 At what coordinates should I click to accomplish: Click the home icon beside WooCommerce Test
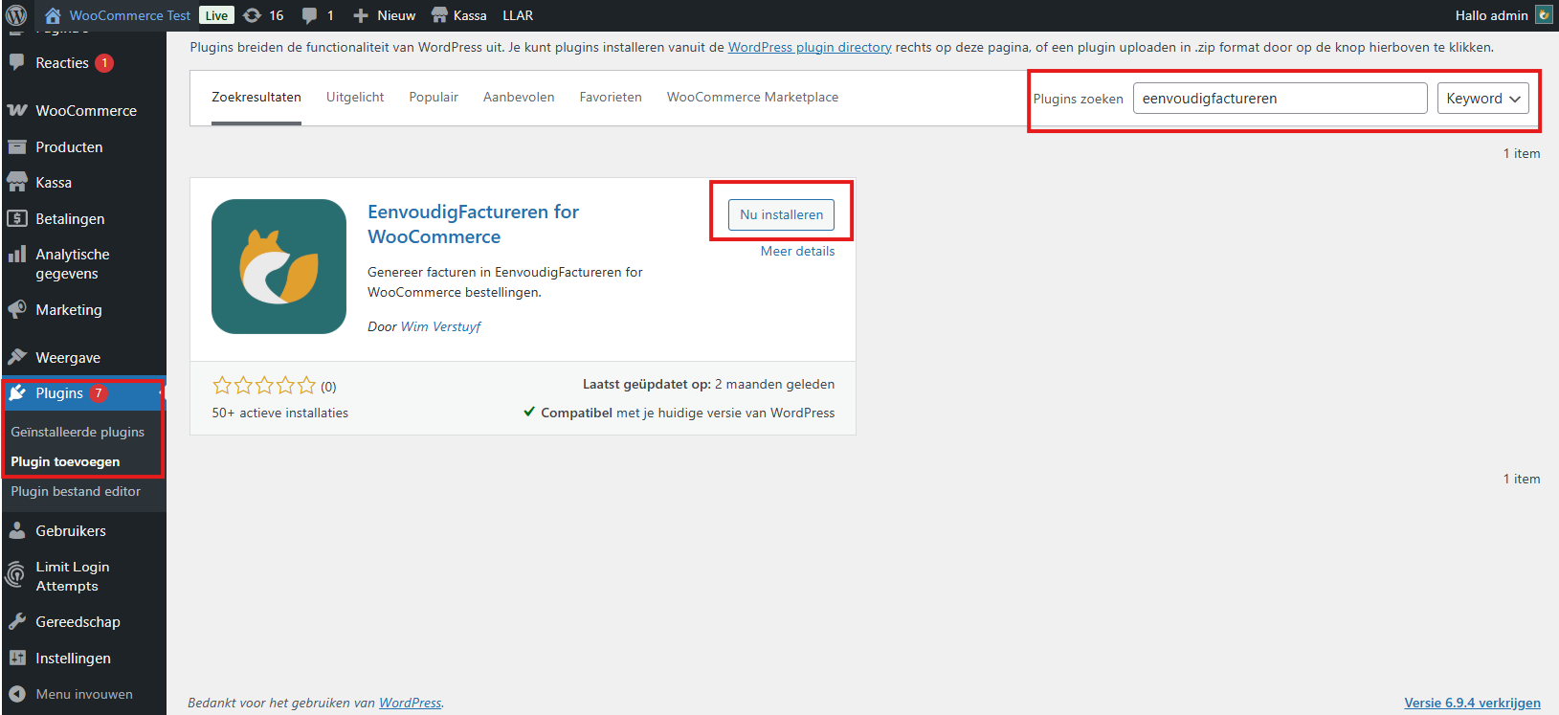pos(53,15)
